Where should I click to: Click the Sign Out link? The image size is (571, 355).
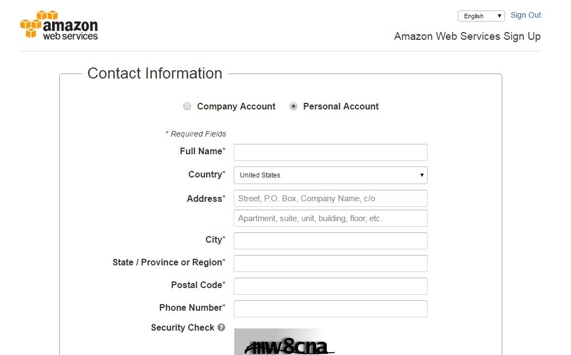[526, 15]
